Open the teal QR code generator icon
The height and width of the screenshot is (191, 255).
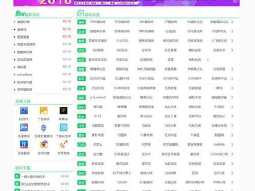click(x=63, y=127)
